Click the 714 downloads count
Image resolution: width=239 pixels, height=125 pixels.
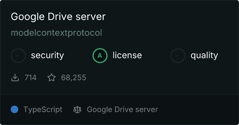point(31,77)
